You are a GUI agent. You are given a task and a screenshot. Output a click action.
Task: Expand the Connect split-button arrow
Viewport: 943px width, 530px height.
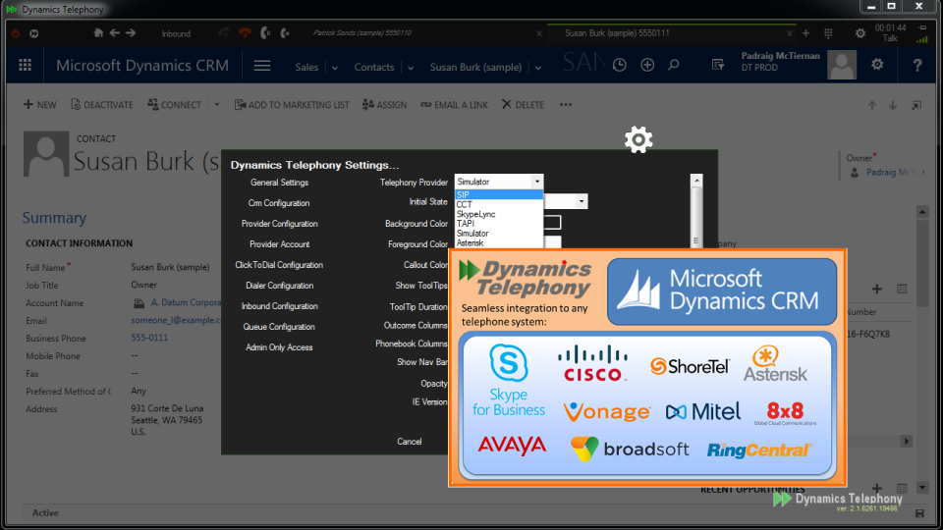point(217,105)
